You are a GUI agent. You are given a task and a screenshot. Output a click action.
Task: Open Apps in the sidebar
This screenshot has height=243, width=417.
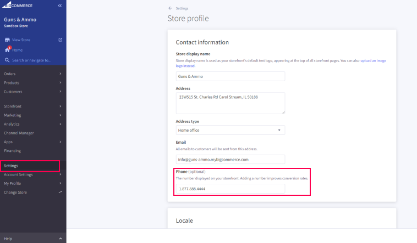coord(8,142)
